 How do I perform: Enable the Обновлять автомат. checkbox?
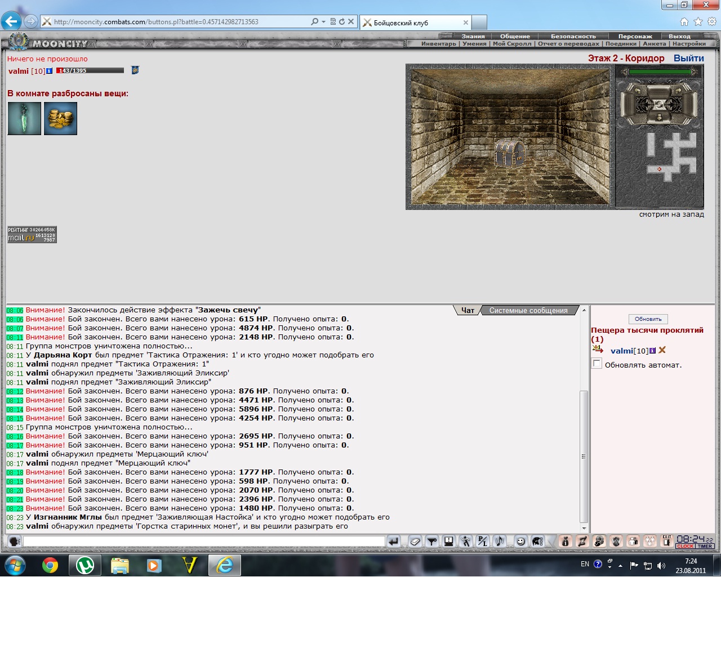[x=597, y=364]
